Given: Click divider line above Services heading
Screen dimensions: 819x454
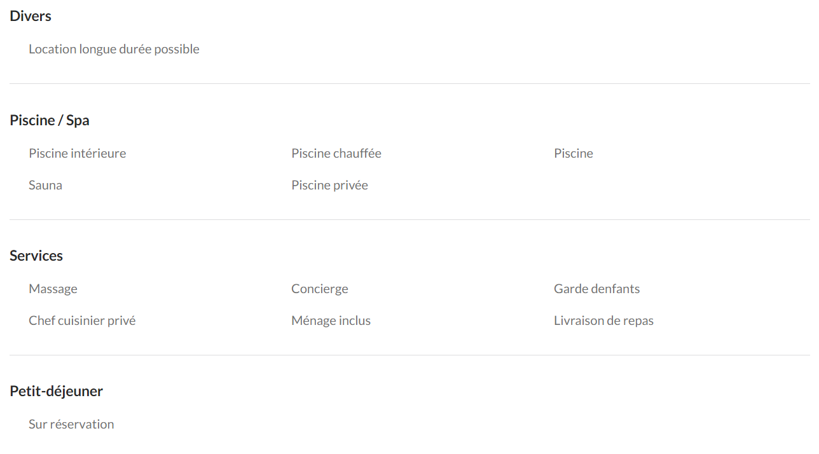Looking at the screenshot, I should 410,219.
